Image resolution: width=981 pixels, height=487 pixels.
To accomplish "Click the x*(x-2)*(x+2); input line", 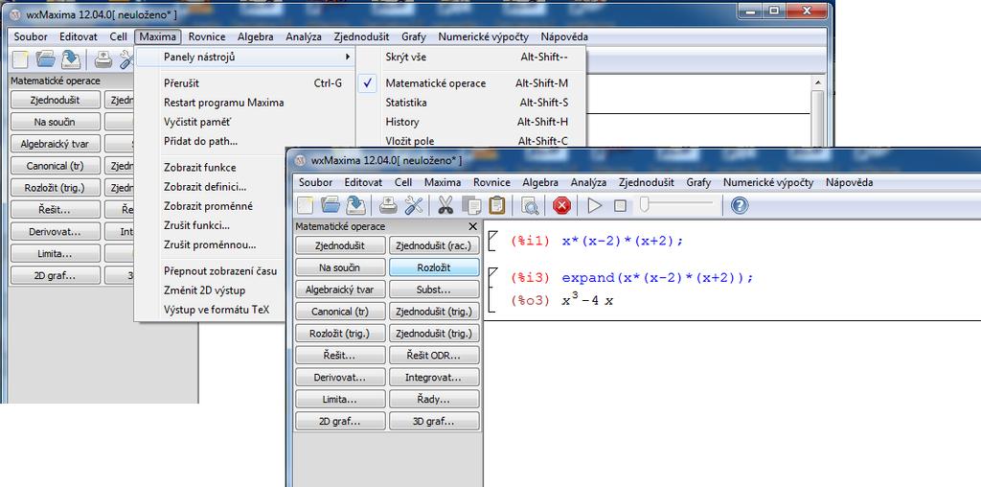I will (623, 241).
